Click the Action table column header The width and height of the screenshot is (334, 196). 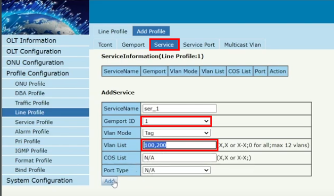278,71
